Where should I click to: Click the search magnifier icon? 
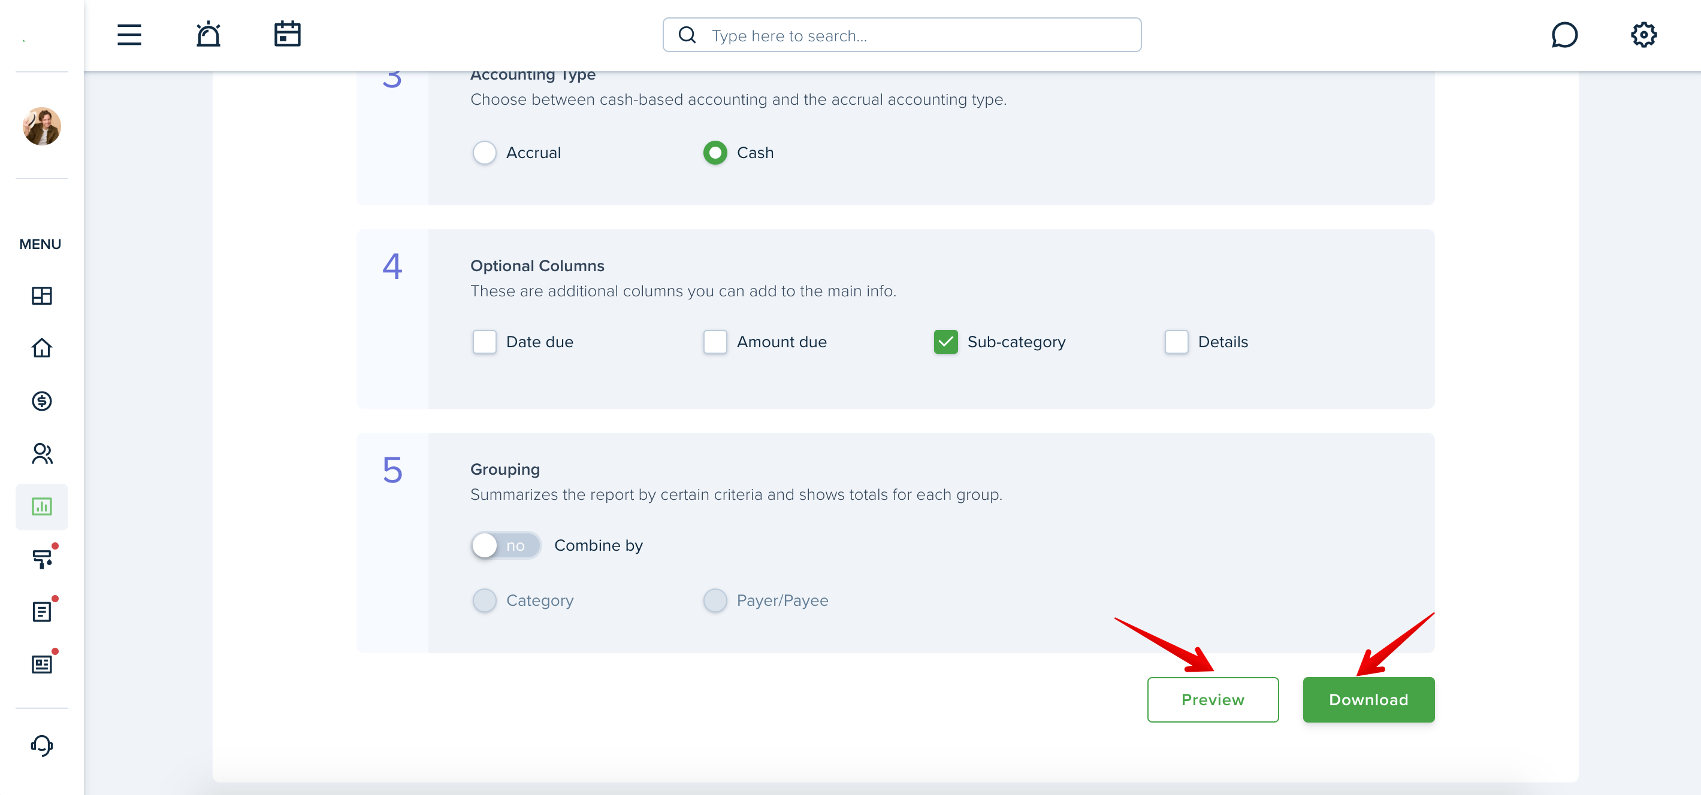click(687, 35)
